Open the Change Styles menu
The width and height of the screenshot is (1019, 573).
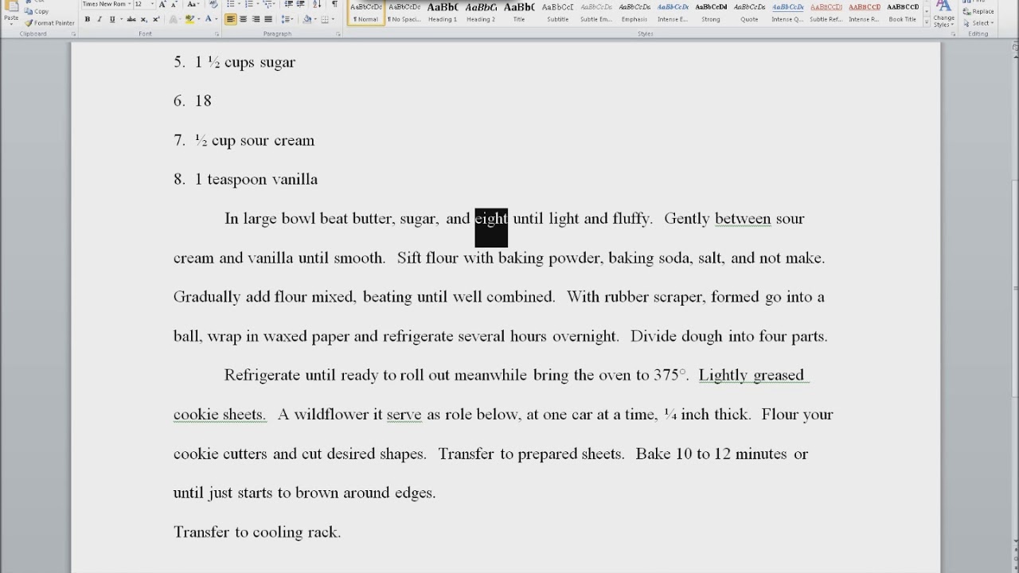point(943,14)
